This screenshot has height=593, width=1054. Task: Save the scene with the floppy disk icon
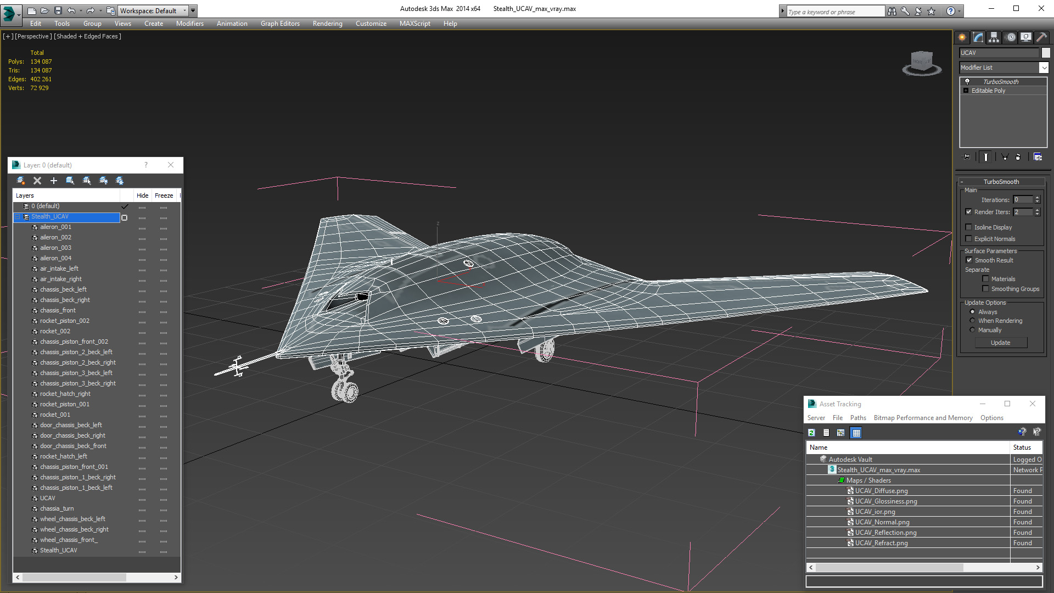coord(58,10)
